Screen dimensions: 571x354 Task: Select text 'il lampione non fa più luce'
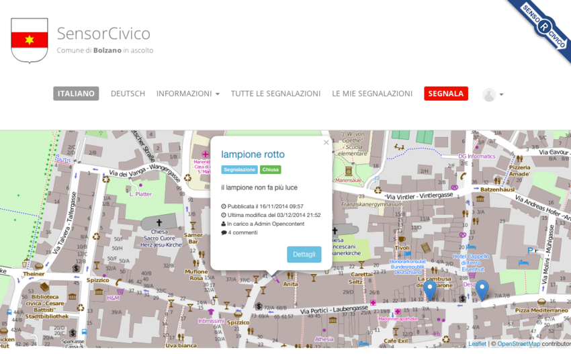pyautogui.click(x=259, y=187)
